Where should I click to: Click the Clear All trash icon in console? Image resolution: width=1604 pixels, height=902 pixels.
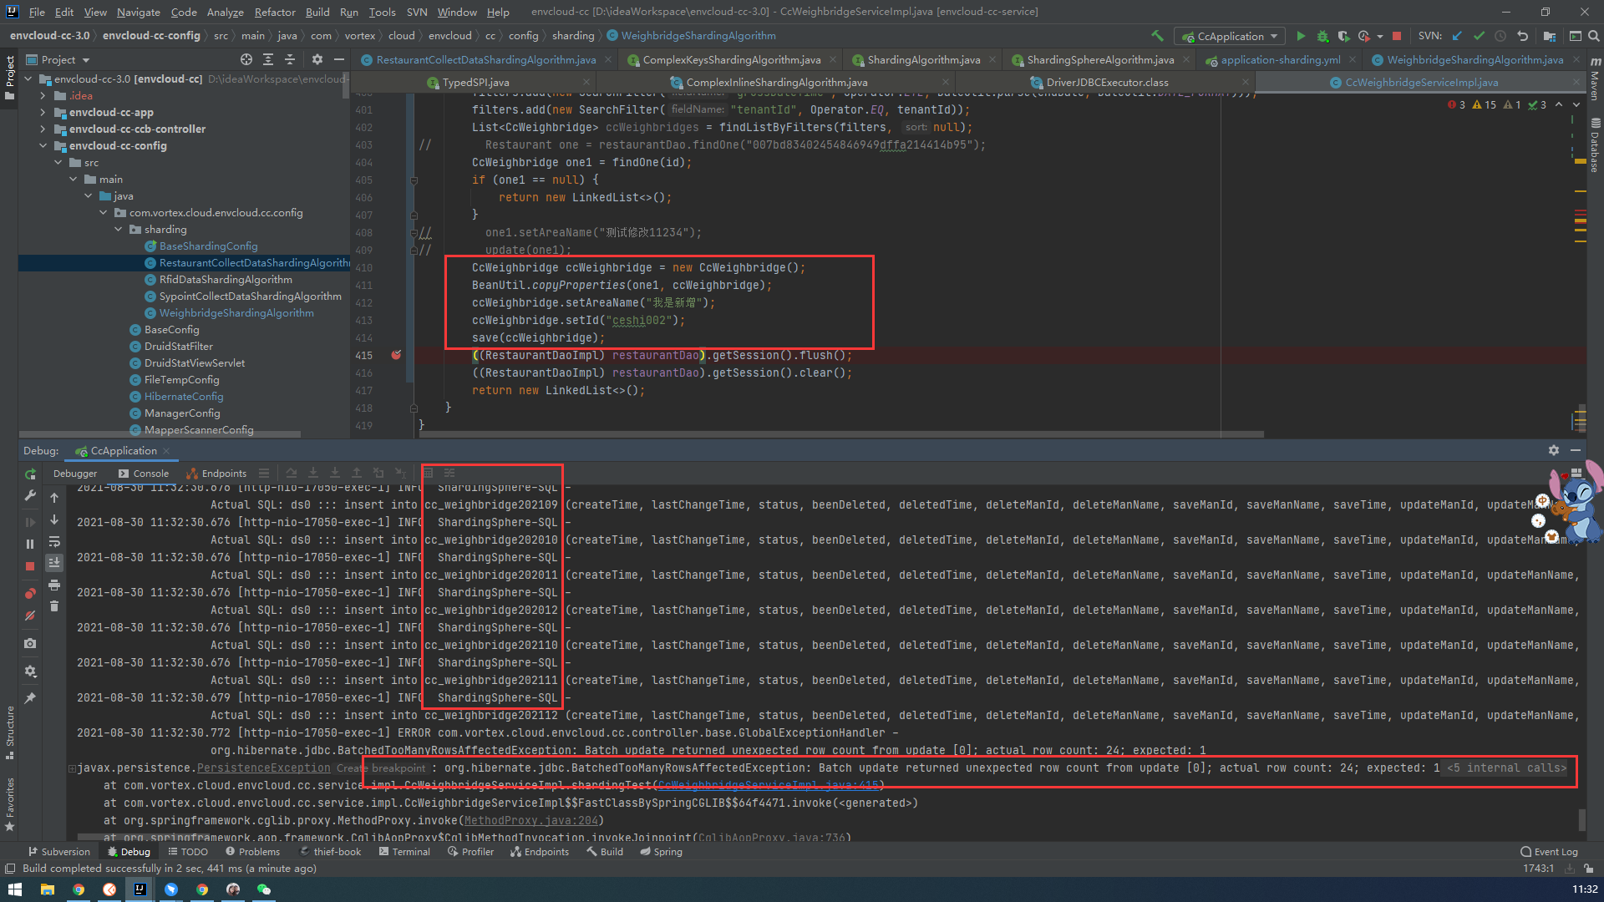[54, 606]
